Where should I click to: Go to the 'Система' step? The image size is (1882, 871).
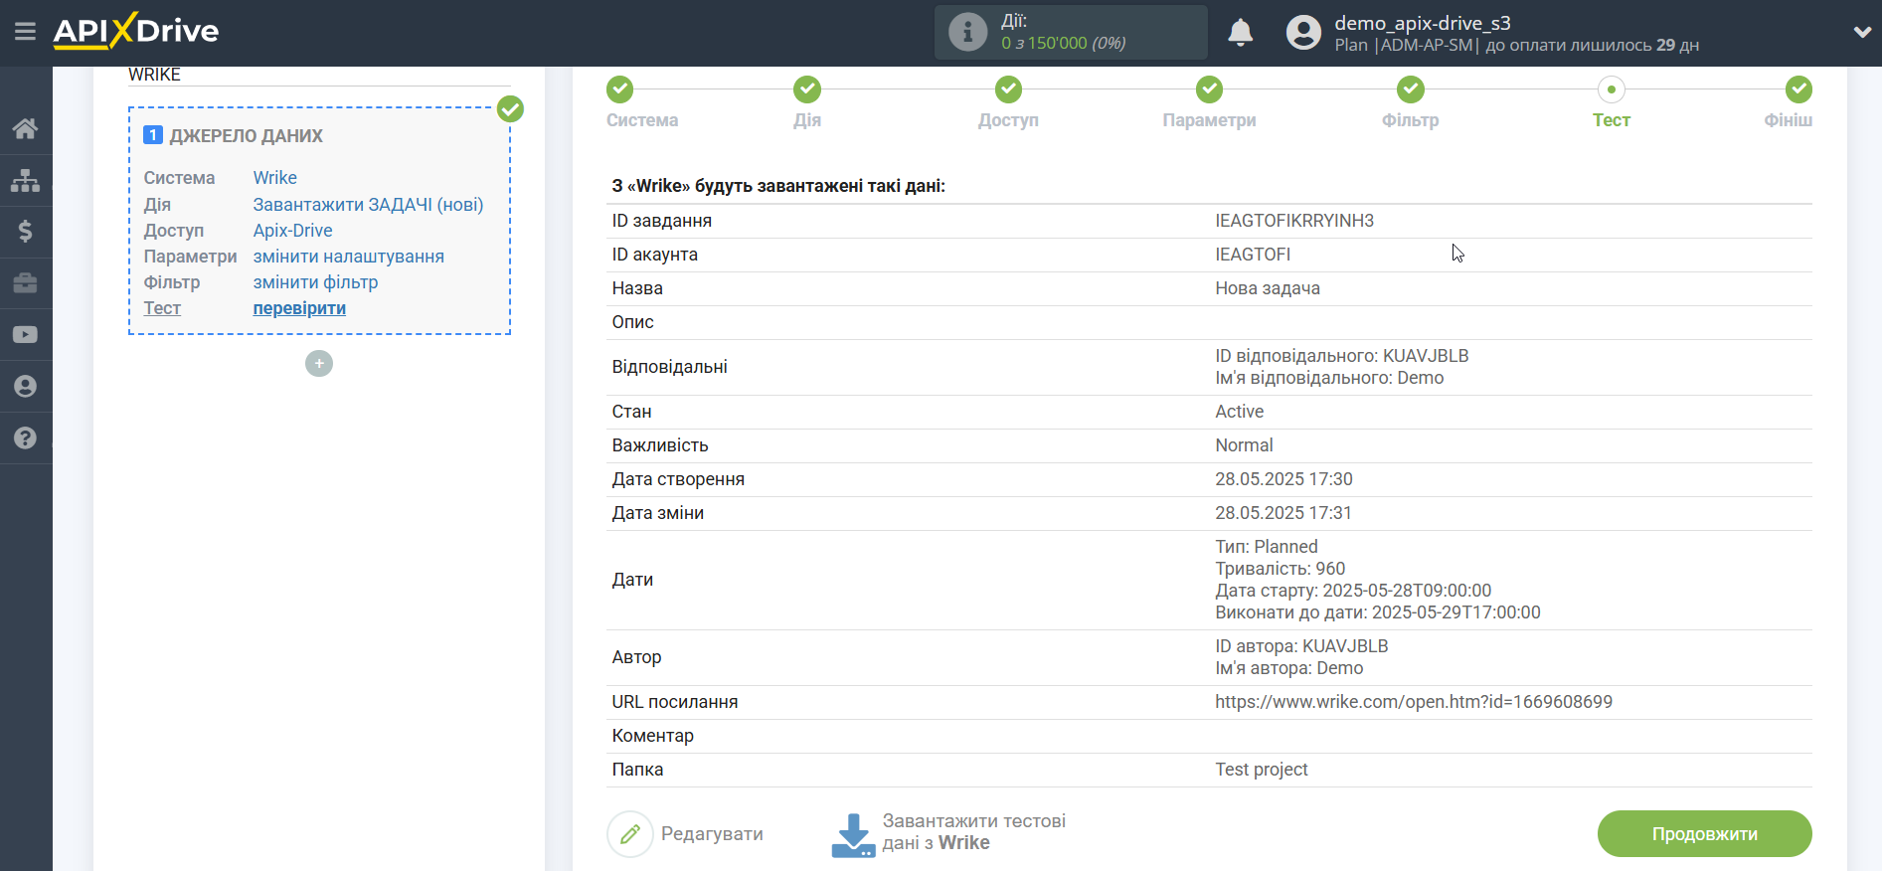pos(642,120)
